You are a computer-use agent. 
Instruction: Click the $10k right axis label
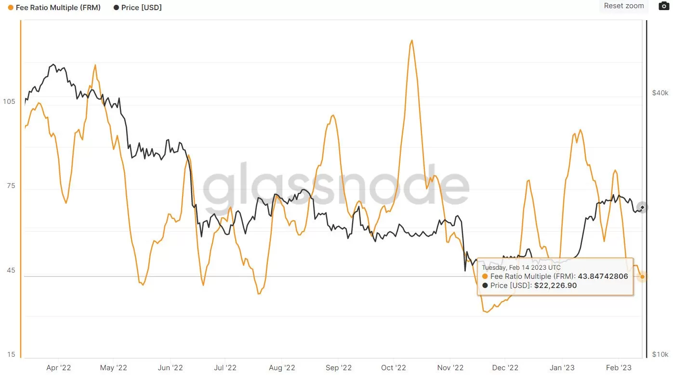(660, 354)
